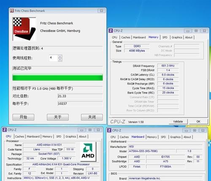Screen dimensions: 211x181
Task: Click the Socket FM1 (937) package value
Action: tap(49, 154)
